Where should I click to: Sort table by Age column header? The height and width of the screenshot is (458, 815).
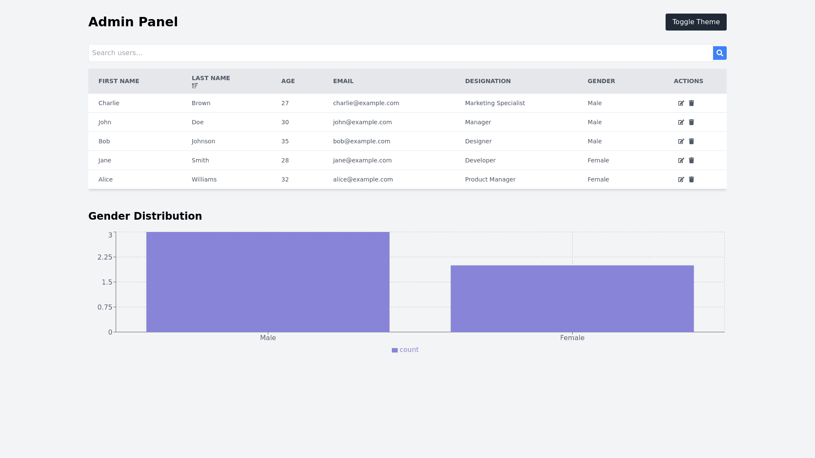pyautogui.click(x=288, y=81)
